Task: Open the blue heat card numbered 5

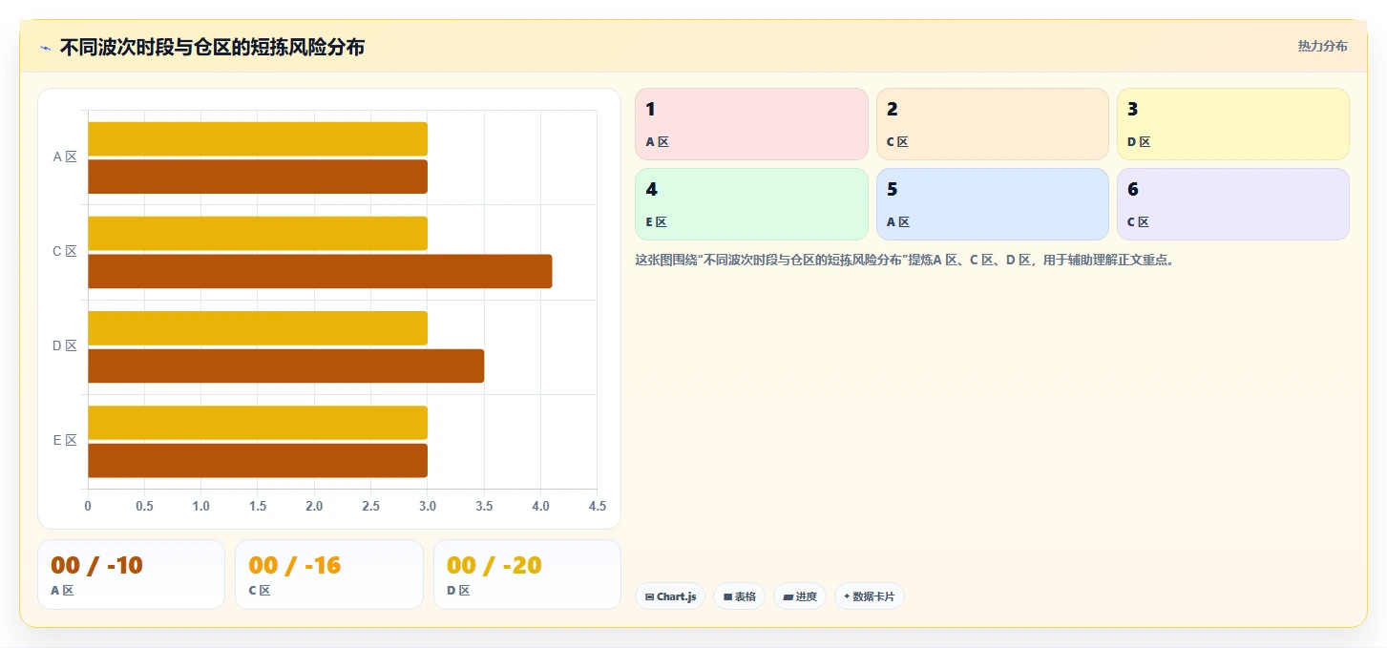Action: pyautogui.click(x=993, y=204)
